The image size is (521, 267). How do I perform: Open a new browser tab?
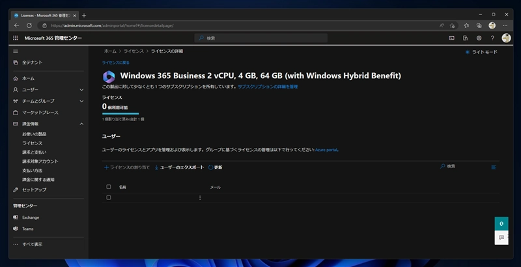click(x=84, y=15)
